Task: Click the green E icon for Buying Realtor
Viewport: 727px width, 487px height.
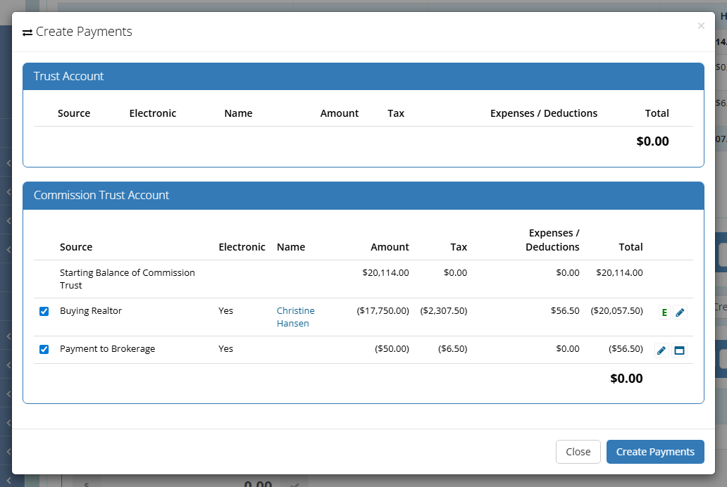Action: (x=664, y=312)
